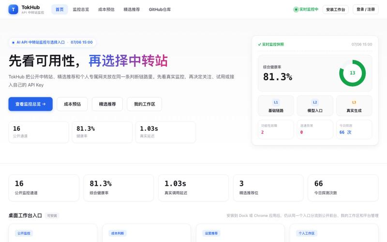Screen dimensions: 387x242
Task: Click the 今日探测 66 次 card
Action: 354,129
